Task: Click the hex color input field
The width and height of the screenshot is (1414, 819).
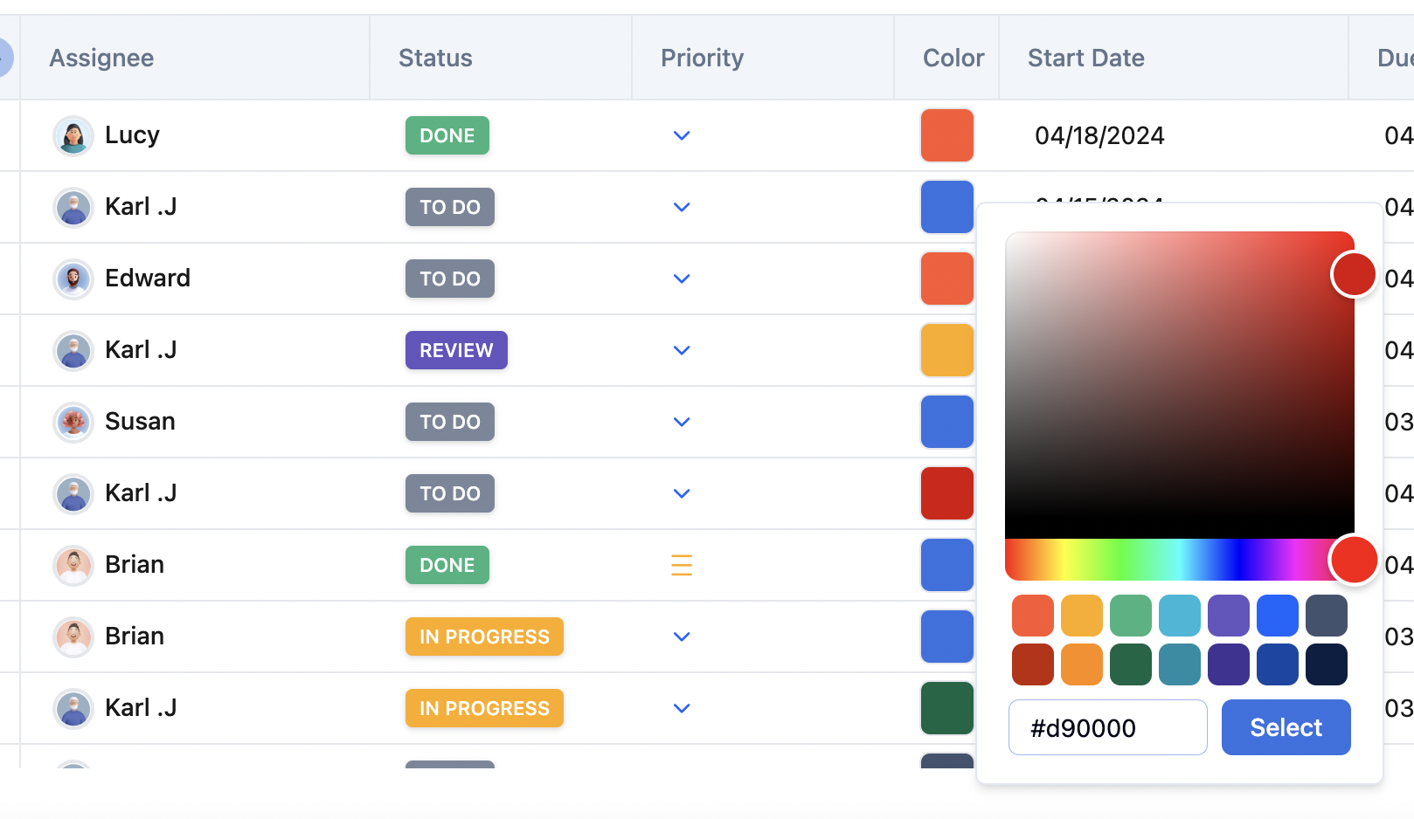Action: (1107, 727)
